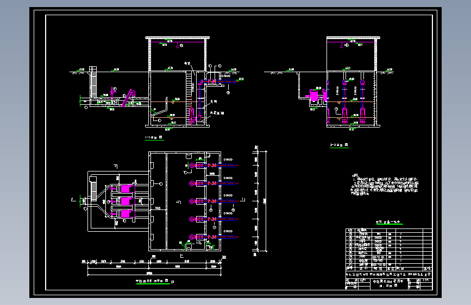Click the valve symbol on the 1-1 section discharge pipe
The width and height of the screenshot is (471, 305).
[x=213, y=81]
